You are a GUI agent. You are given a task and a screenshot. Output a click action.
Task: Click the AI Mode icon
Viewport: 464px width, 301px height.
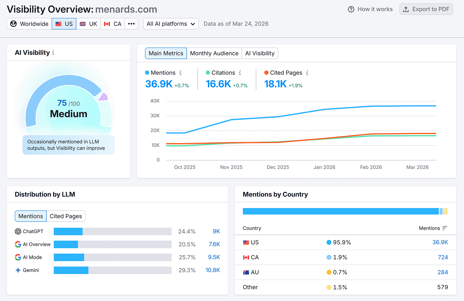pos(18,257)
